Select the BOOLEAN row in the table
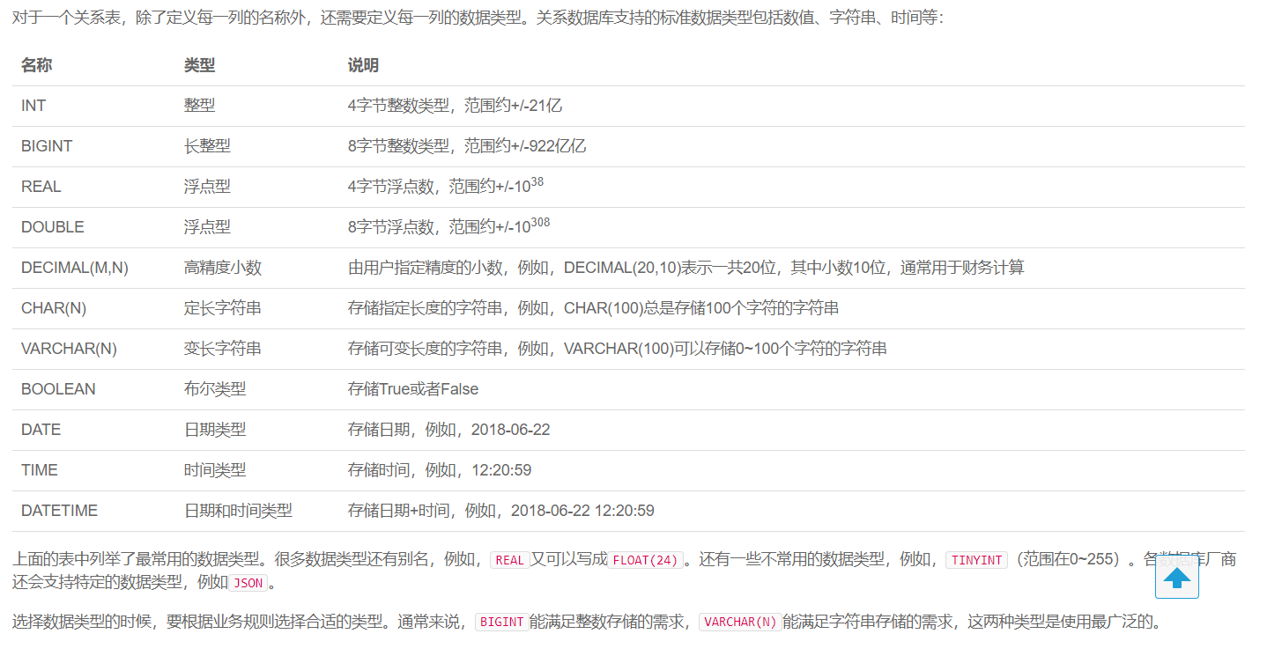 (x=58, y=388)
